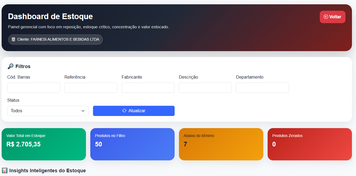Click the Departamento filter box
356x176 pixels.
pyautogui.click(x=262, y=87)
